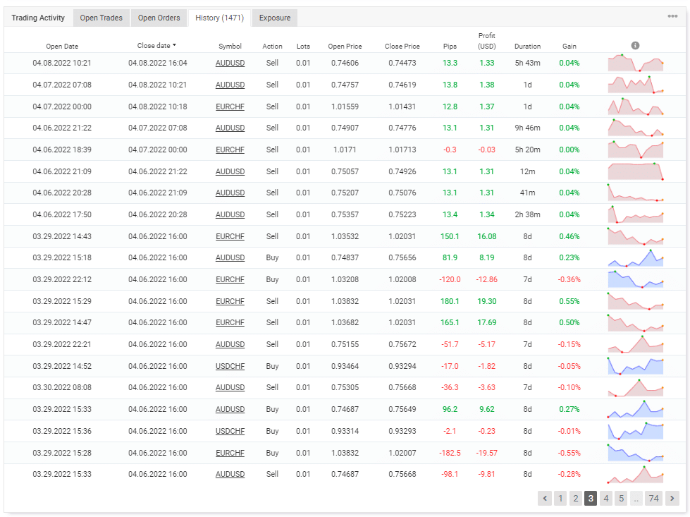The width and height of the screenshot is (690, 517).
Task: Open AUDUSD link in the 0.74619 close price row
Action: (230, 85)
